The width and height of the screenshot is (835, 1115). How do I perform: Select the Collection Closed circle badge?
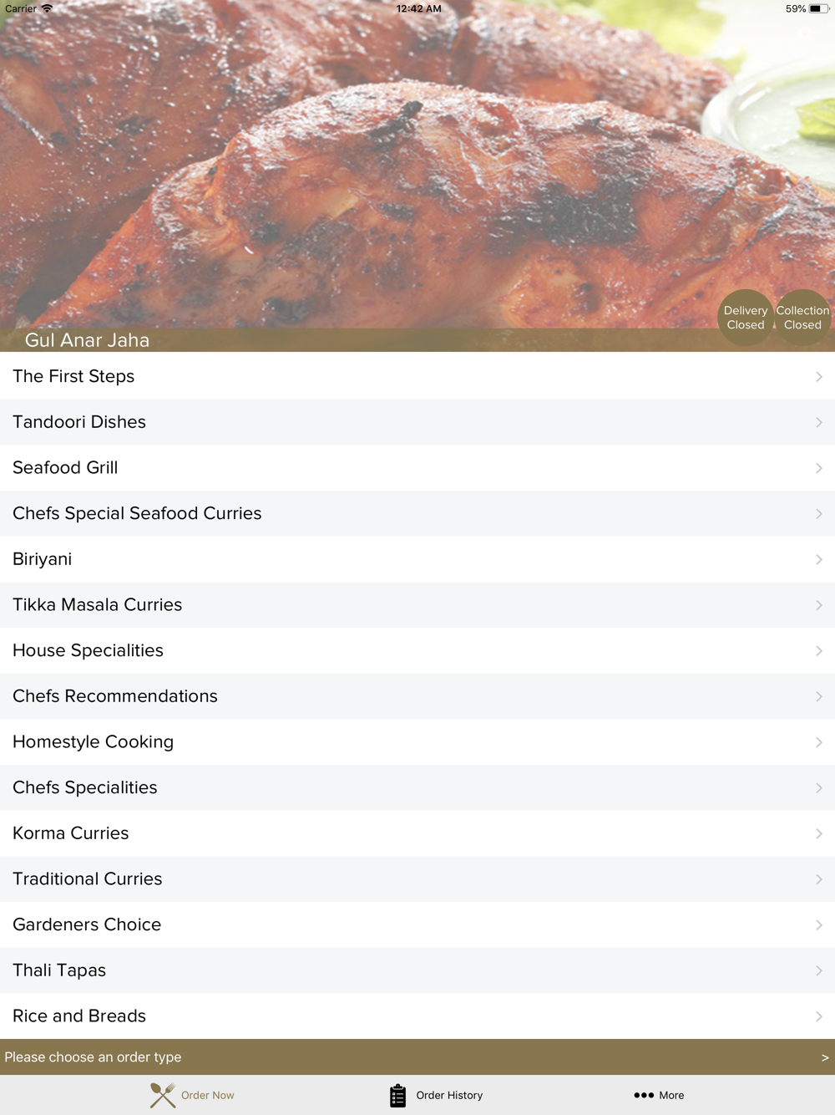[x=802, y=318]
